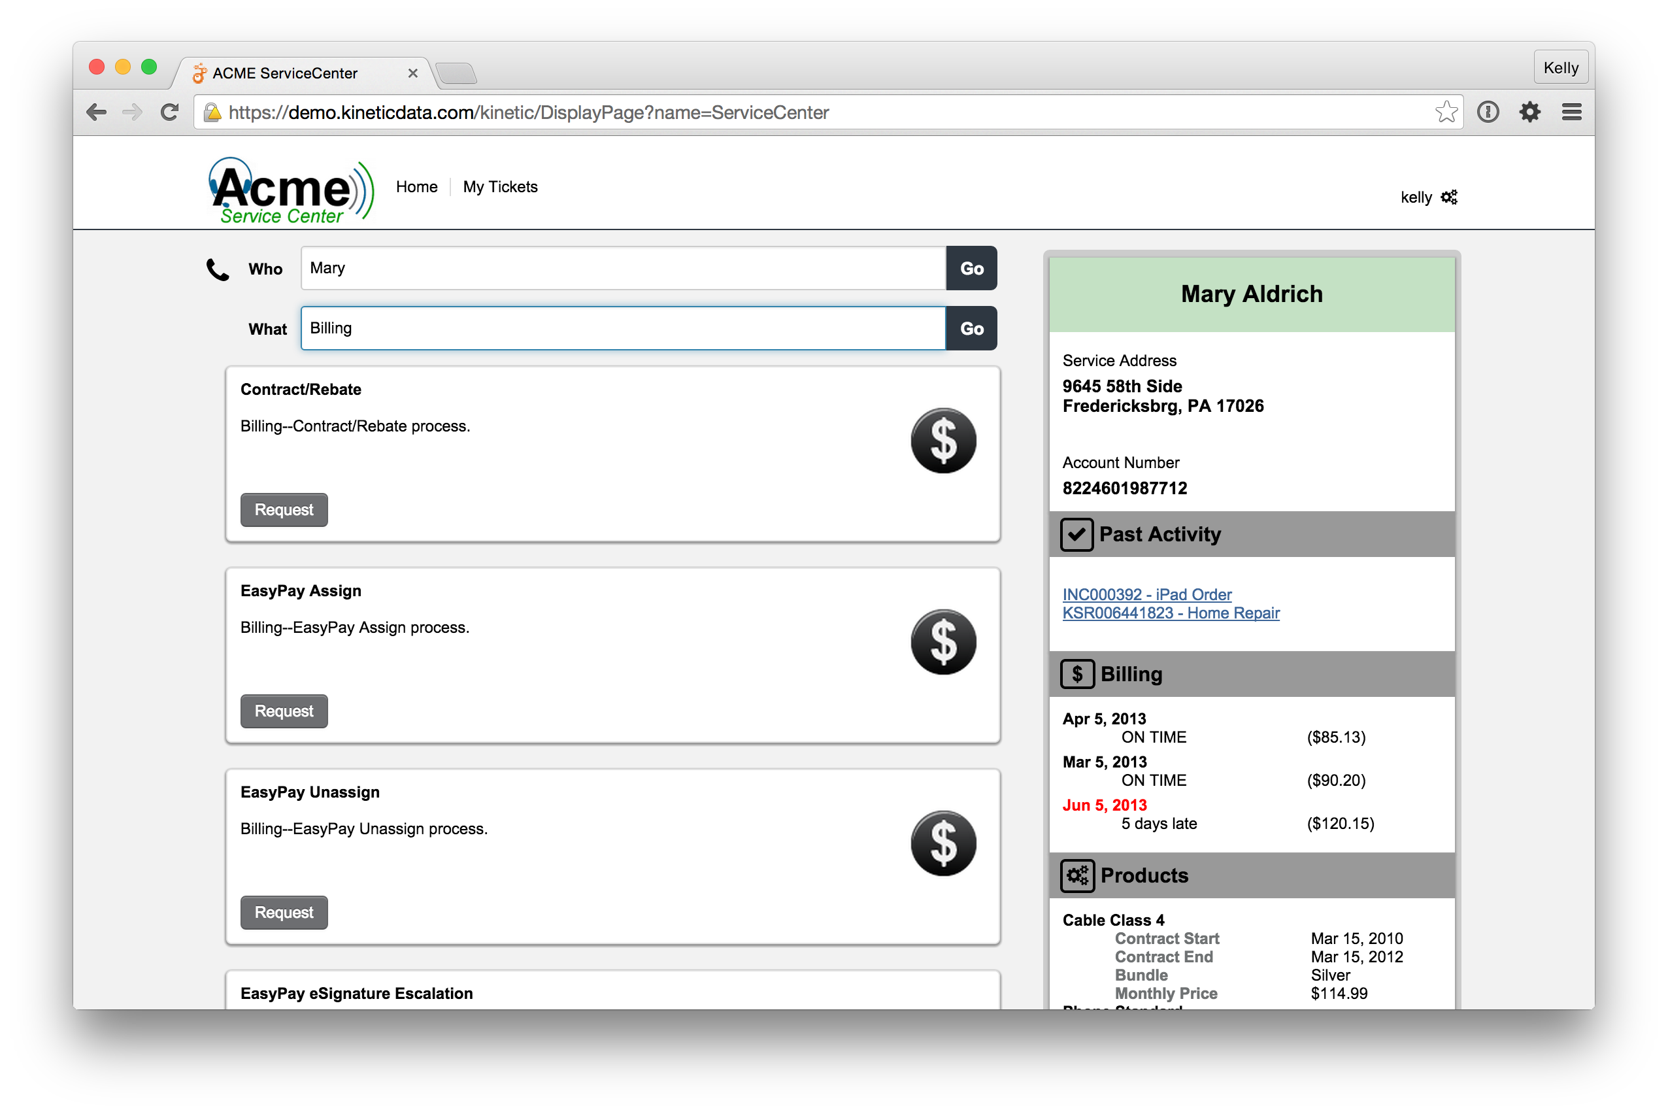The width and height of the screenshot is (1668, 1114).
Task: Request the Contract/Rebate service
Action: [x=284, y=510]
